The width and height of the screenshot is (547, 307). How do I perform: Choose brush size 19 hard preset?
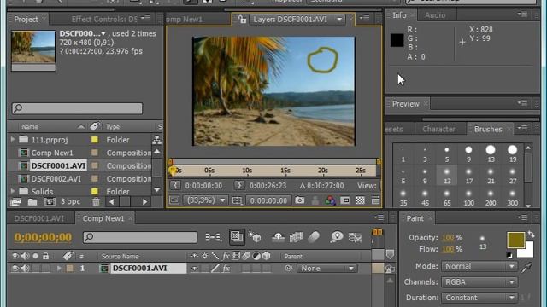click(512, 153)
